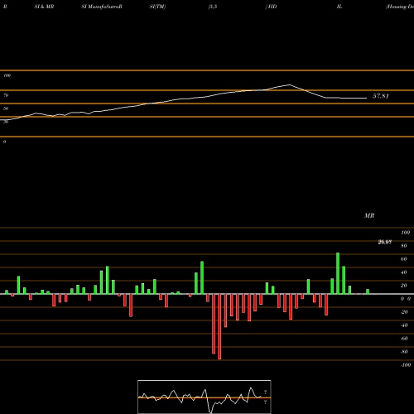Click the deepest red MR histogram bar
414x414 pixels.
219,326
